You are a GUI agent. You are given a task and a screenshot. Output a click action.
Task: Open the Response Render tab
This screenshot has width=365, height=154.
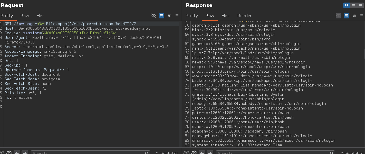point(244,16)
